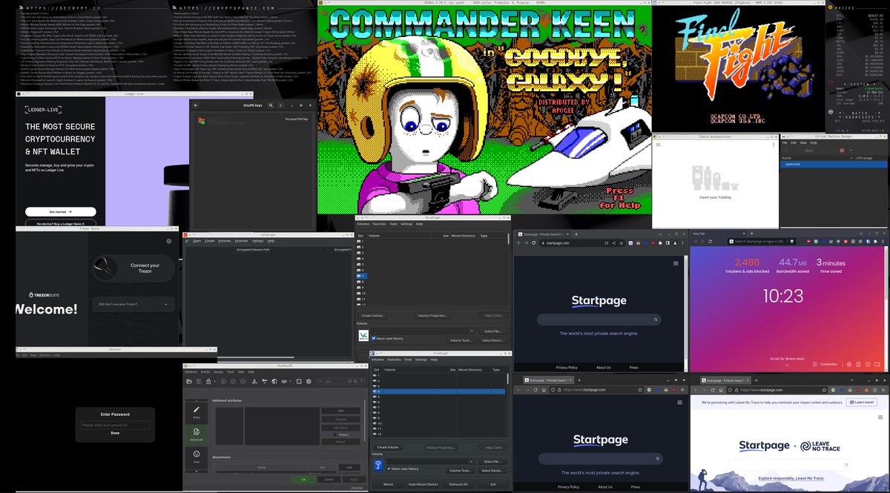Viewport: 890px width, 493px height.
Task: Select the Entry pencil icon in KeePassXC sidebar
Action: [x=197, y=411]
